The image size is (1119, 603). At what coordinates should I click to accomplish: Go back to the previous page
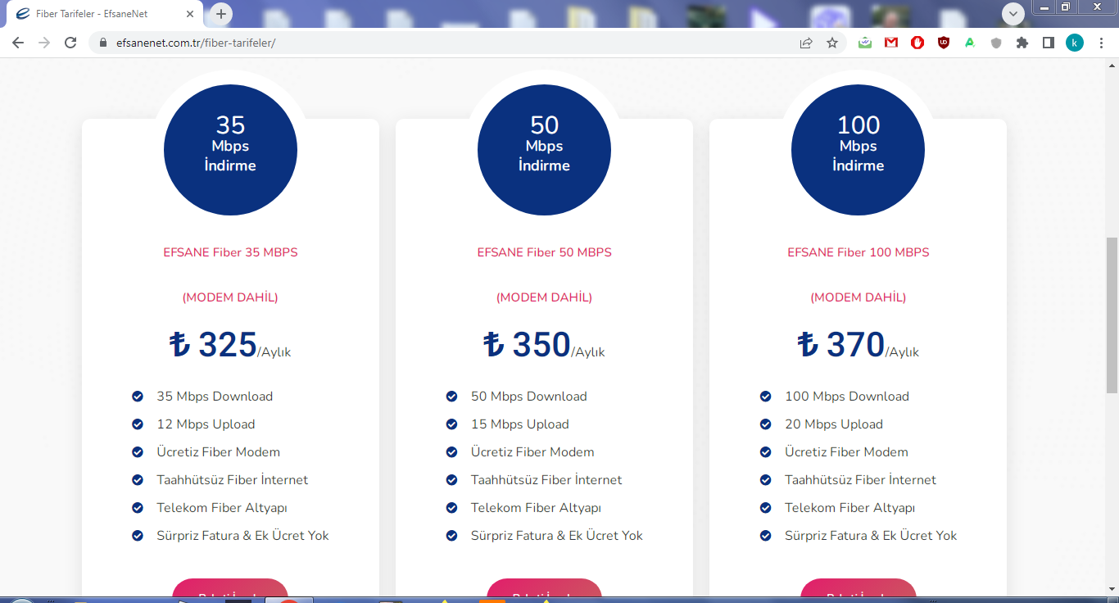click(x=18, y=43)
